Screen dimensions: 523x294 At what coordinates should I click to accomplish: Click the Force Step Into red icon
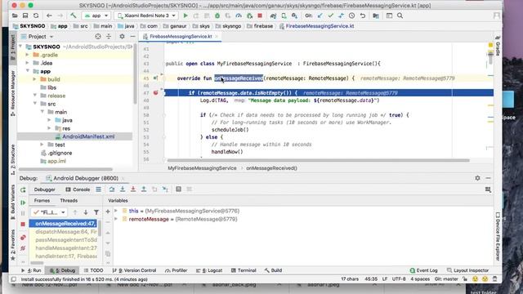pos(133,189)
